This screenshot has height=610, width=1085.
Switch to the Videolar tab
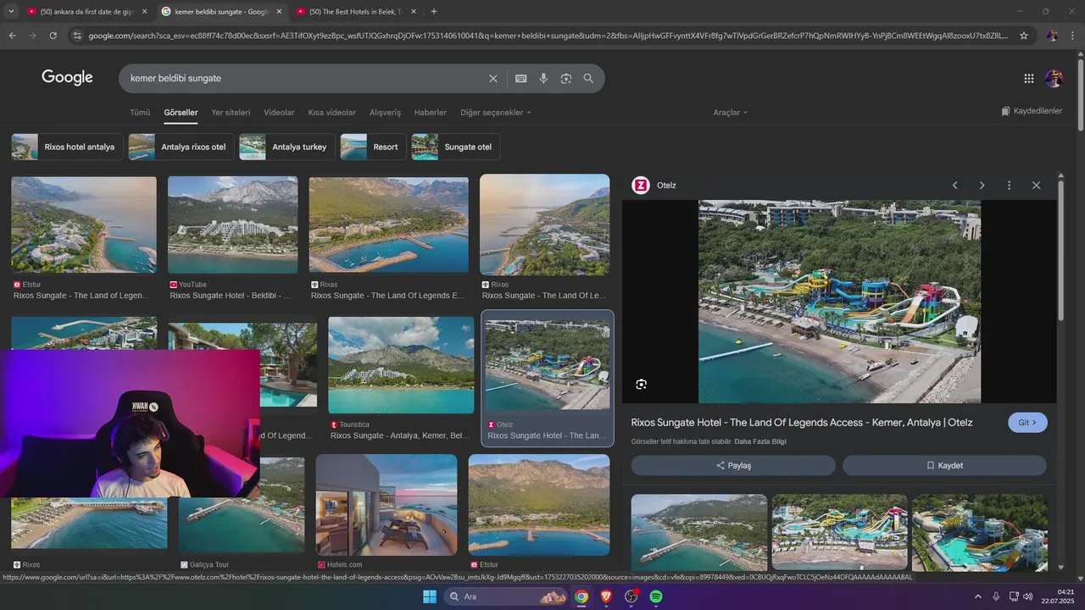tap(279, 112)
